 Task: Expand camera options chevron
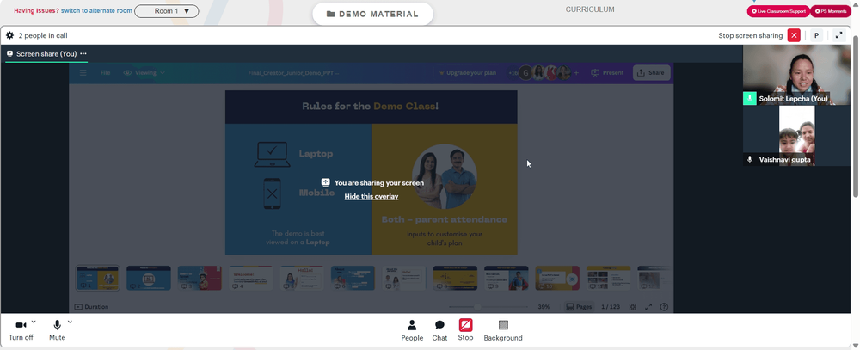[34, 322]
